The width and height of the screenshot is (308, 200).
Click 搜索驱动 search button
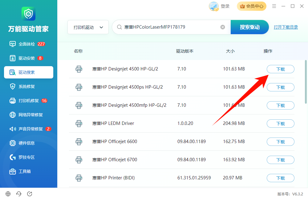tap(250, 27)
